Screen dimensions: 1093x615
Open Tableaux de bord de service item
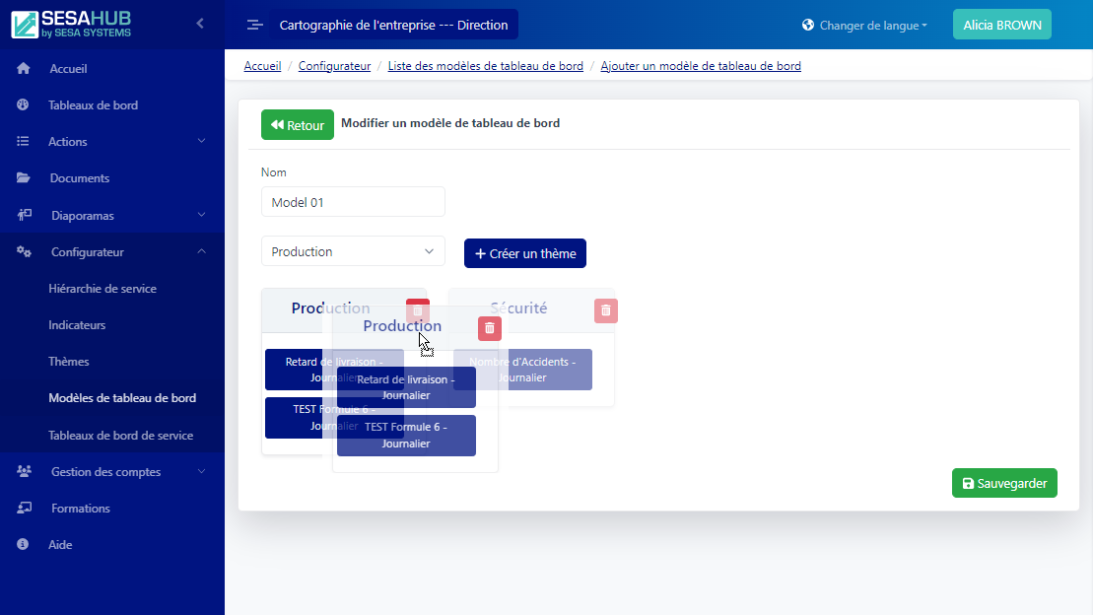click(x=120, y=436)
